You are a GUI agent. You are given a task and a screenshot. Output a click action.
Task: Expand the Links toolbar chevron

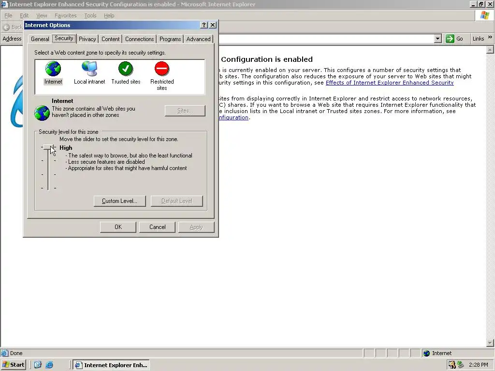click(490, 37)
